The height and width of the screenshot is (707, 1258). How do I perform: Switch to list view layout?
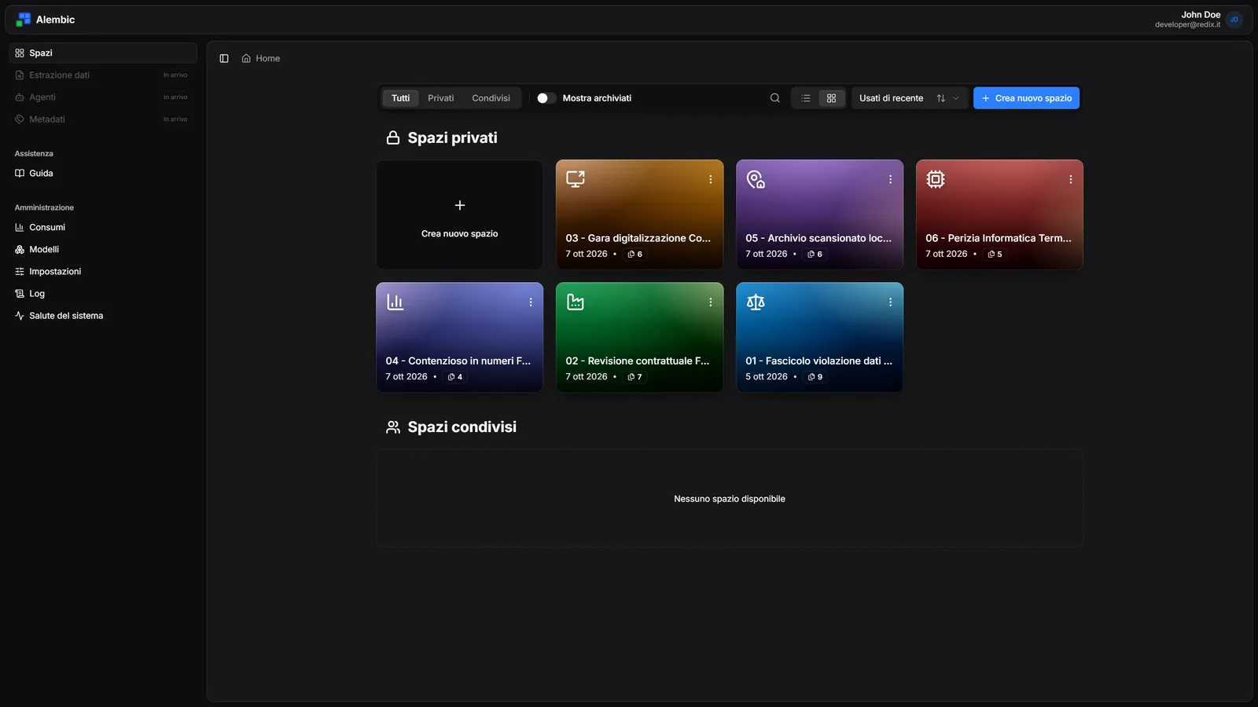click(x=806, y=98)
